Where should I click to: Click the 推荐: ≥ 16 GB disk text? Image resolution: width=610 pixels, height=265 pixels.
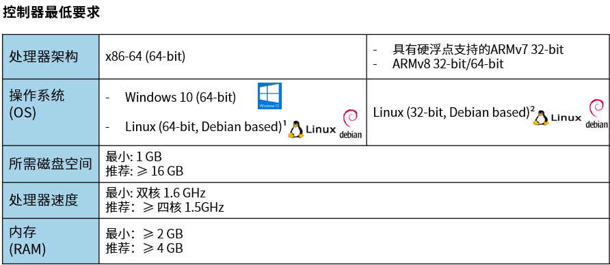pyautogui.click(x=144, y=171)
